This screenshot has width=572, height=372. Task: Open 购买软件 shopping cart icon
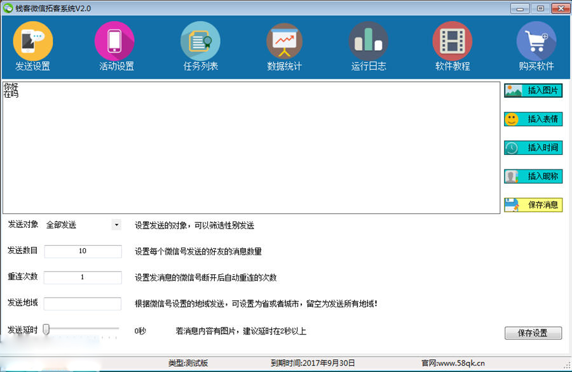(x=536, y=41)
